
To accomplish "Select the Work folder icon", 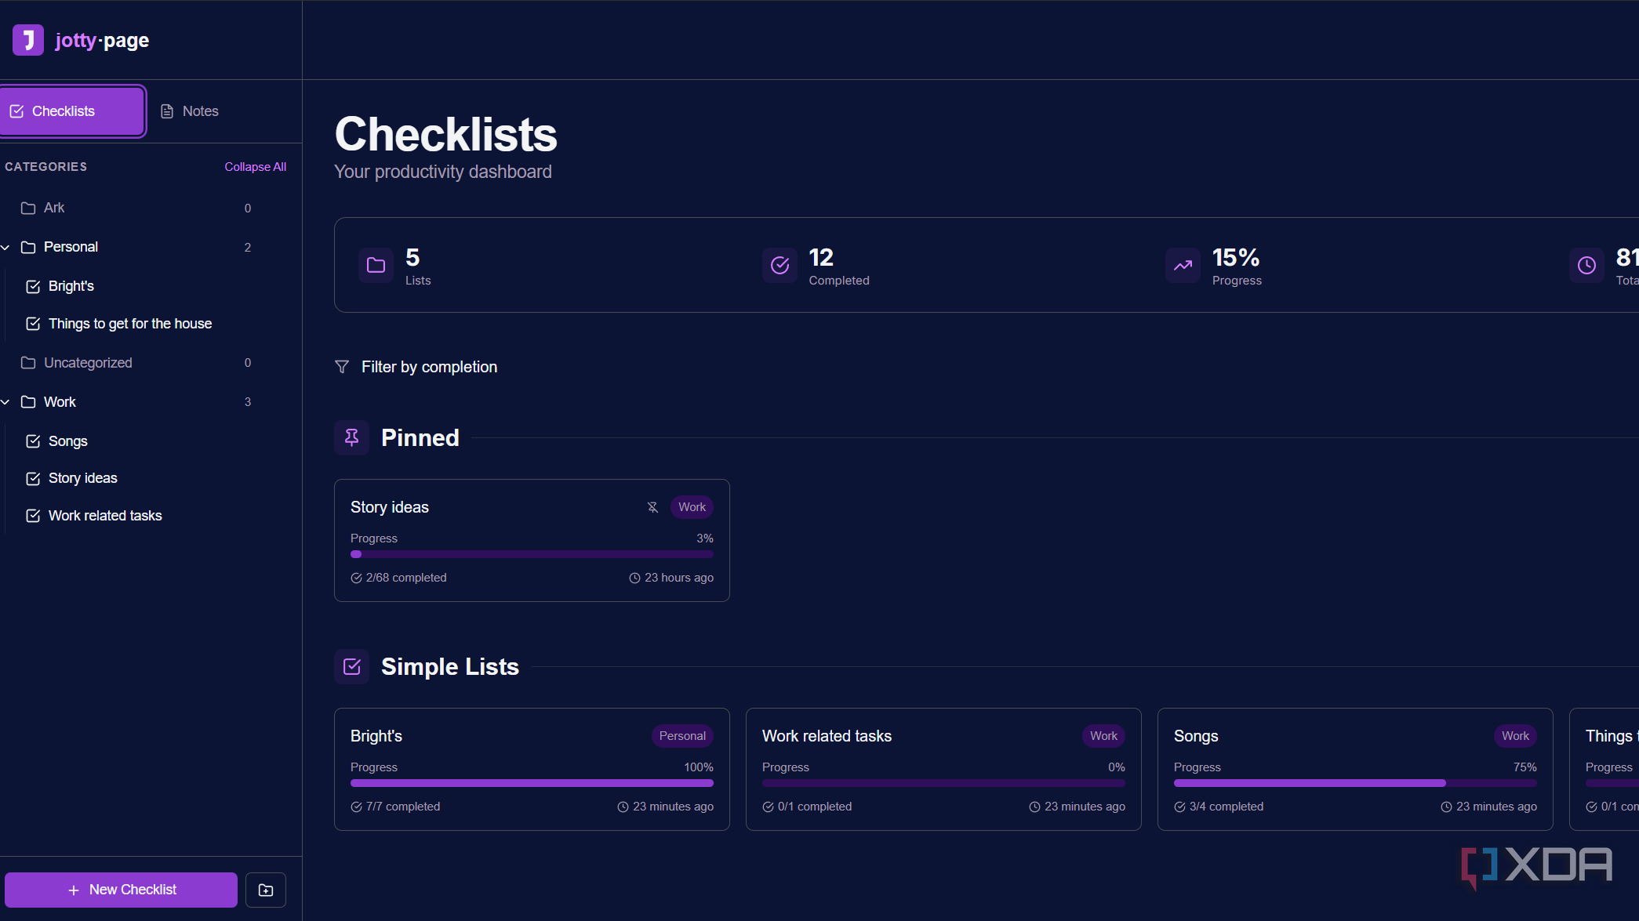I will (x=28, y=402).
